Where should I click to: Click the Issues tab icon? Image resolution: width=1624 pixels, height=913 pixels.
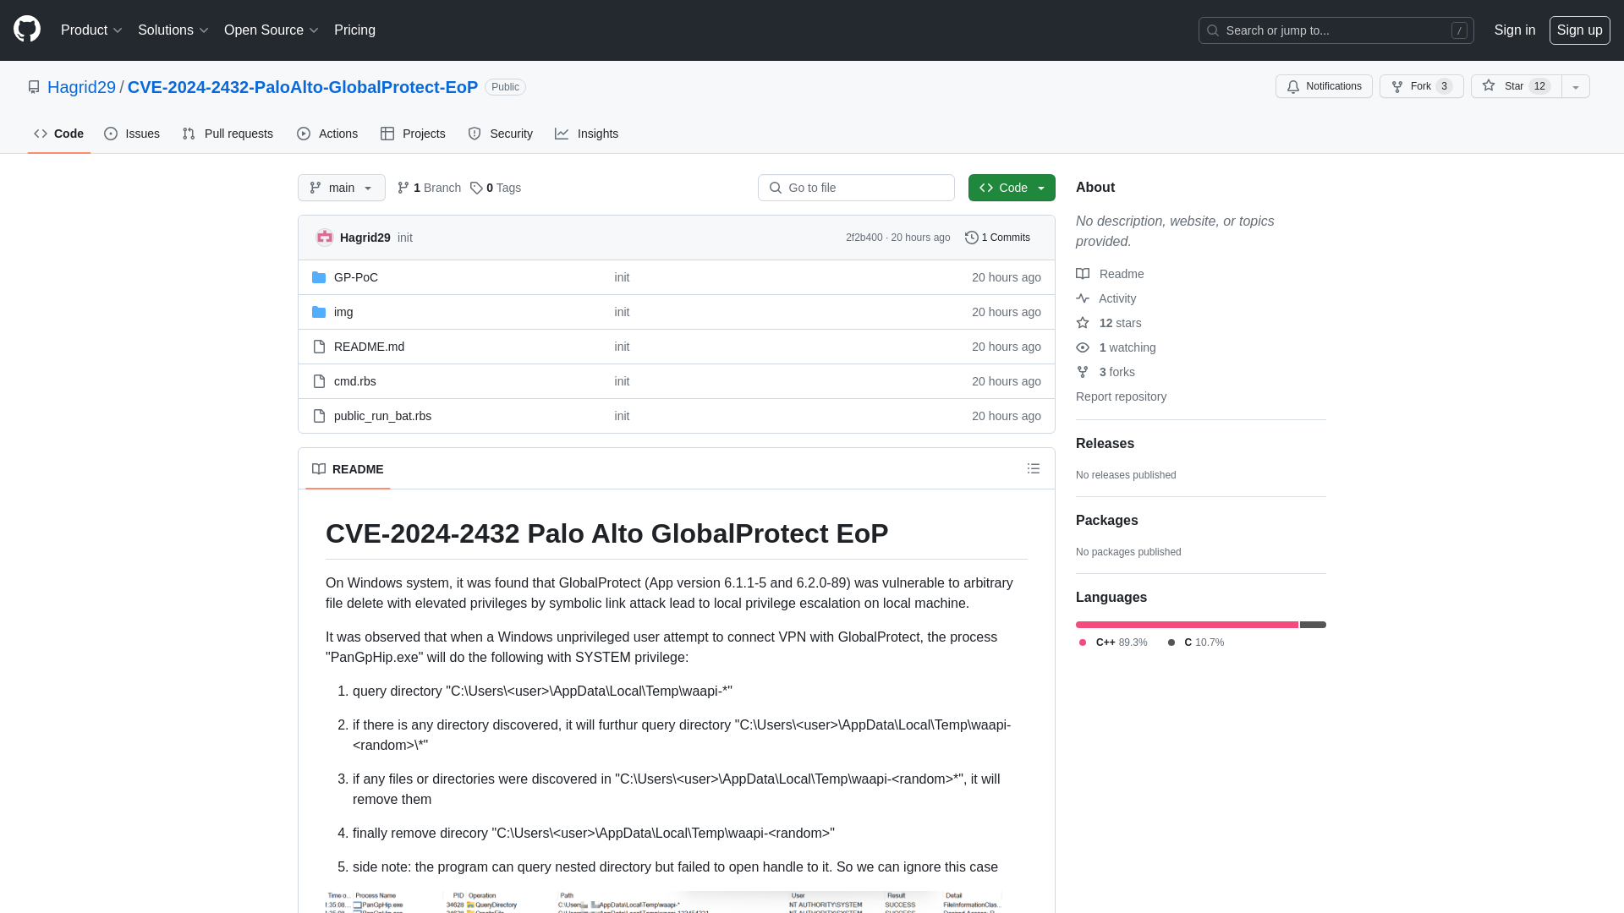click(111, 134)
